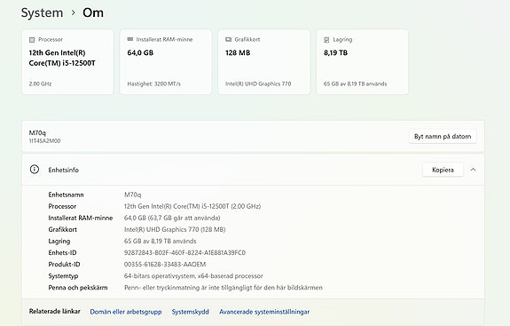Image resolution: width=510 pixels, height=326 pixels.
Task: Open Systemskydd link
Action: (191, 312)
